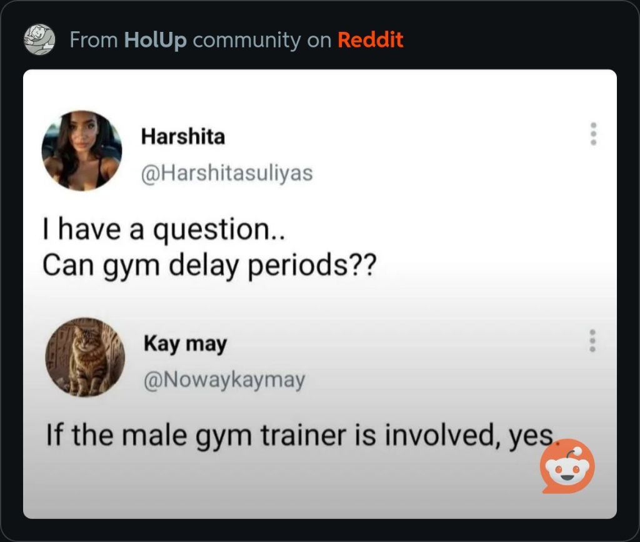Click the "I have a question.." line

tap(164, 230)
